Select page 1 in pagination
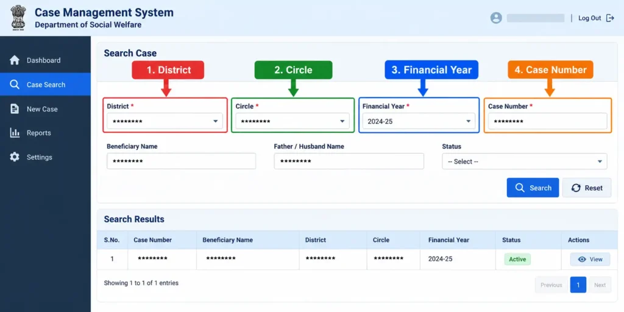This screenshot has width=624, height=312. pos(578,285)
